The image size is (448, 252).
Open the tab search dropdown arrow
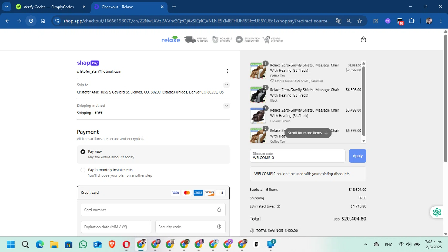click(x=7, y=7)
